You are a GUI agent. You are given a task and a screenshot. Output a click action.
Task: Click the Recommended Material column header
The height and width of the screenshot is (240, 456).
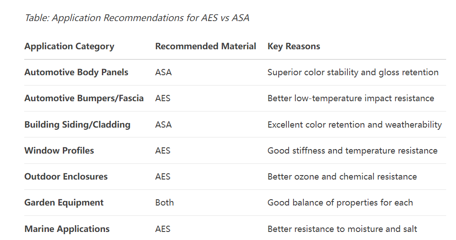pos(206,46)
